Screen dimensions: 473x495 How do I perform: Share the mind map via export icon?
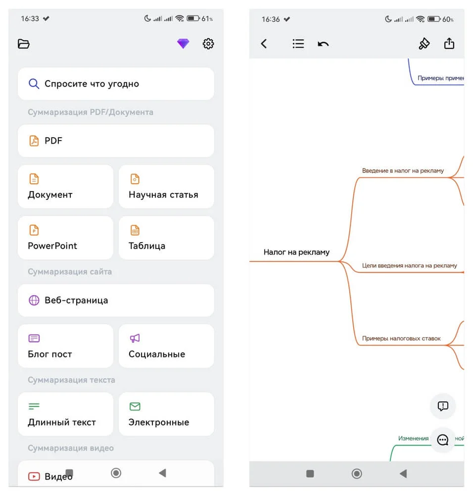click(449, 44)
